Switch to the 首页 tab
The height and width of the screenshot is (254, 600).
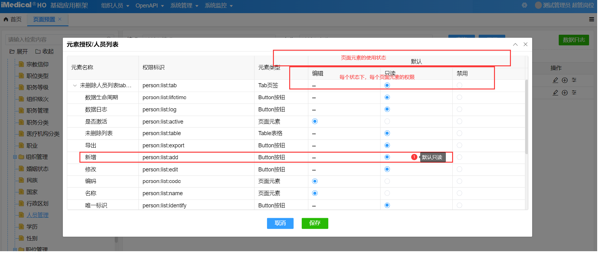[x=13, y=19]
